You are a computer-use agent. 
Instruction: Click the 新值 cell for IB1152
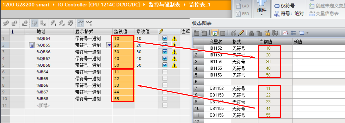point(318,48)
